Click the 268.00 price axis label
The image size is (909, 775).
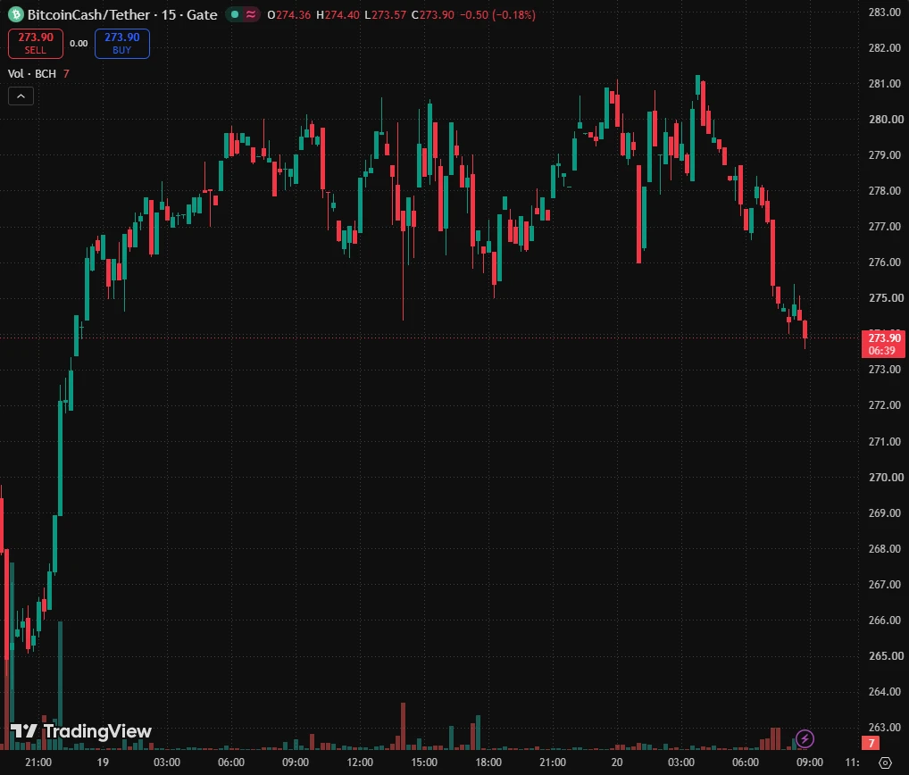tap(885, 548)
